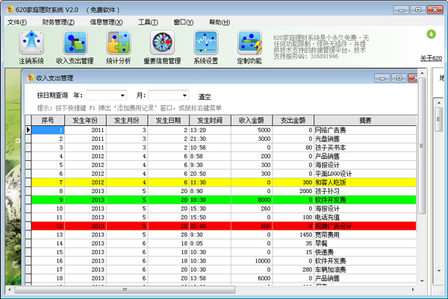Click the horizontal scrollbar right arrow
This screenshot has height=299, width=448.
pyautogui.click(x=413, y=289)
